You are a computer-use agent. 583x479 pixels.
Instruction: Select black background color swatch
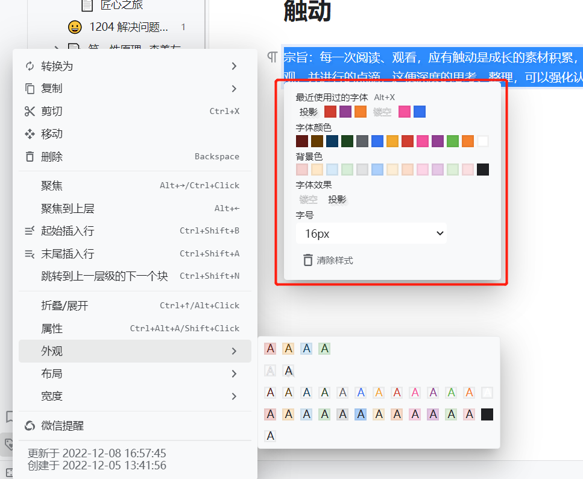pos(482,170)
